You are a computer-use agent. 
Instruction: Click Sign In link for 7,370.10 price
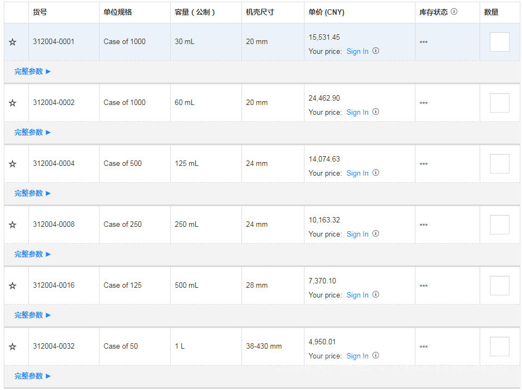[x=357, y=295]
